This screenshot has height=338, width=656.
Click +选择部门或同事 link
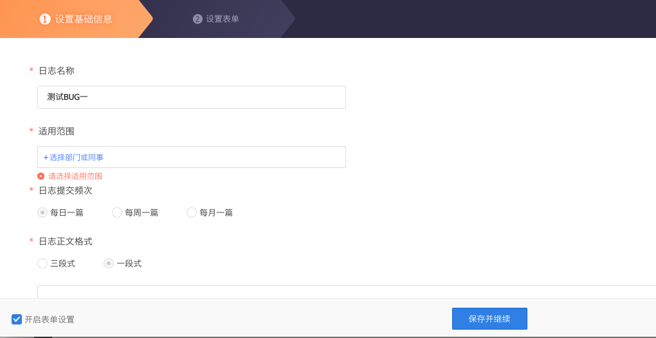coord(73,158)
